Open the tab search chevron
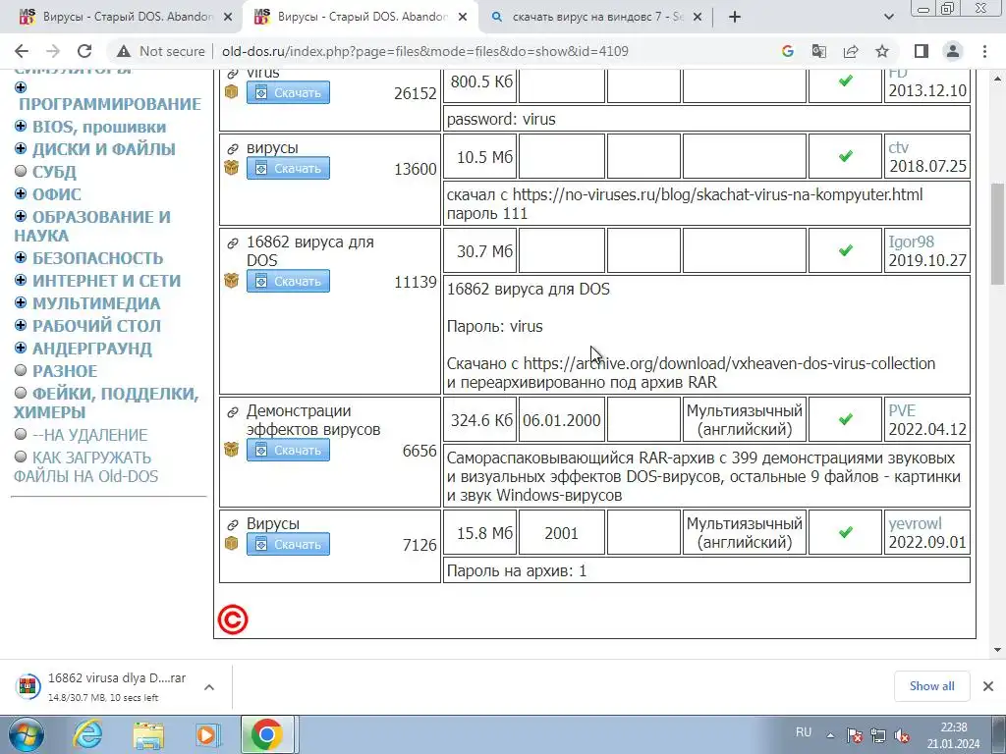Viewport: 1006px width, 754px height. (888, 18)
